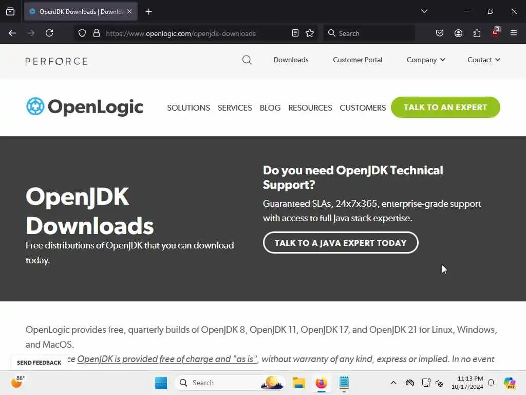Open the CUSTOMERS menu item
The height and width of the screenshot is (395, 526).
point(363,108)
